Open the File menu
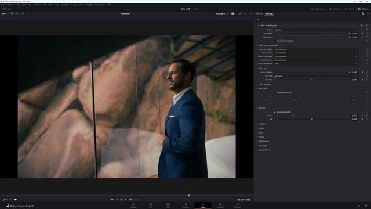Viewport: 371px width, 209px height. click(x=18, y=5)
